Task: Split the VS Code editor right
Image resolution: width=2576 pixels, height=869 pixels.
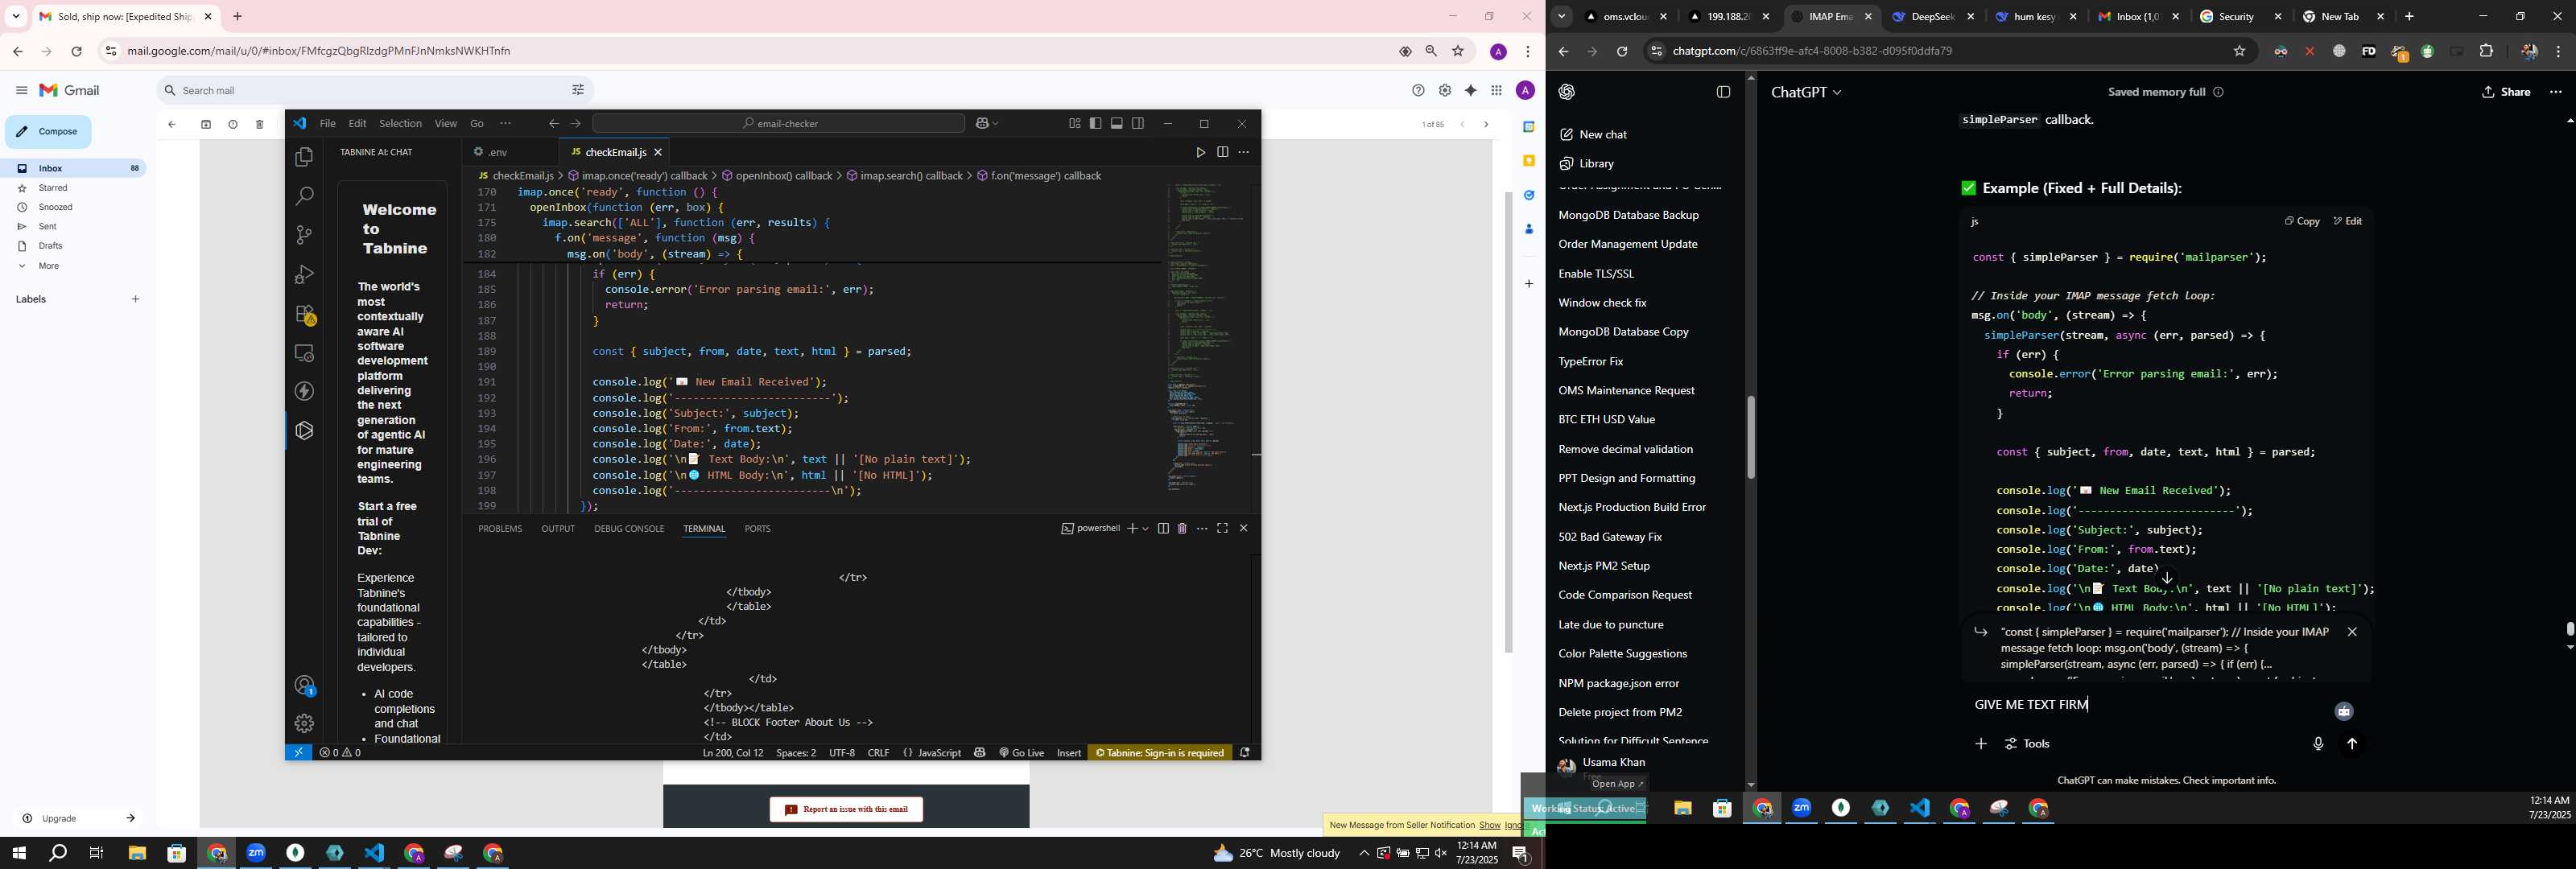Action: [1222, 152]
